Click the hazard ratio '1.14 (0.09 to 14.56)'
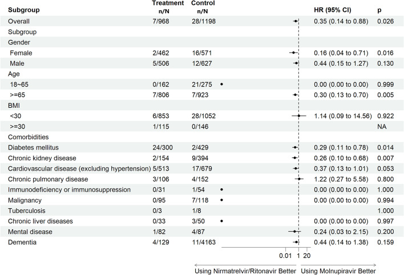Image resolution: width=404 pixels, height=275 pixels. 343,116
